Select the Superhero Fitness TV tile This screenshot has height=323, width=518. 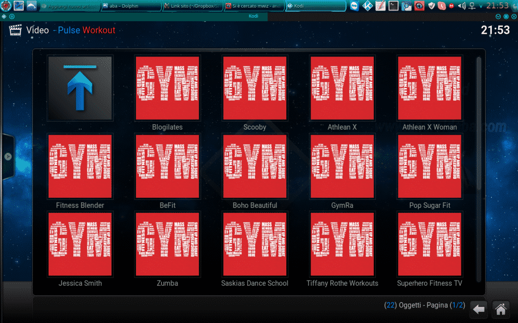coord(429,244)
